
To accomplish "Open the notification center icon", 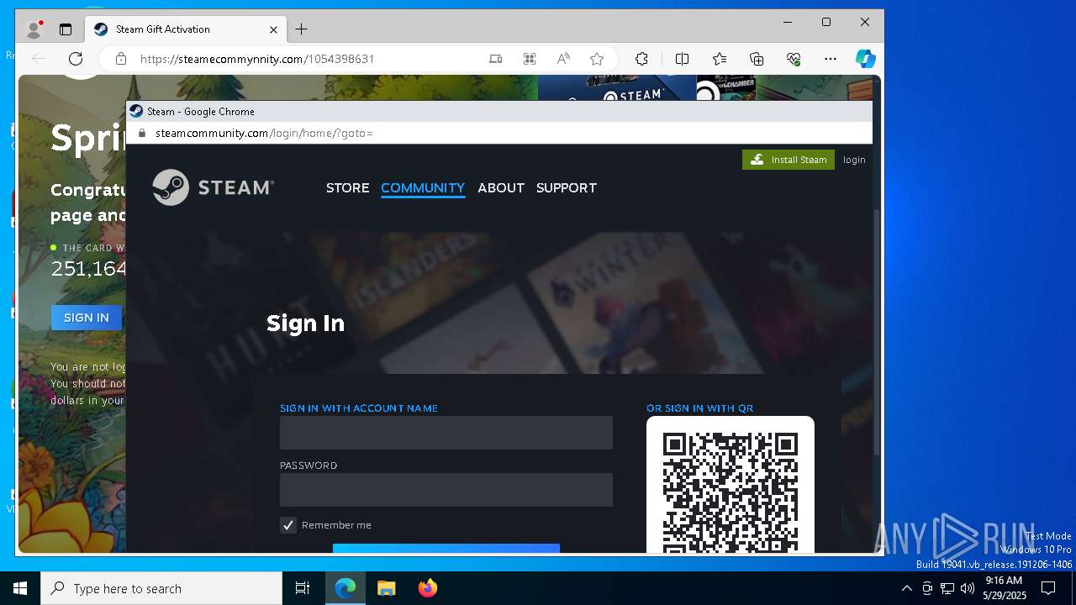I will click(x=1048, y=588).
